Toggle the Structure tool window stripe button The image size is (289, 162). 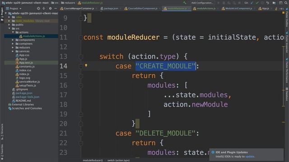(2, 131)
